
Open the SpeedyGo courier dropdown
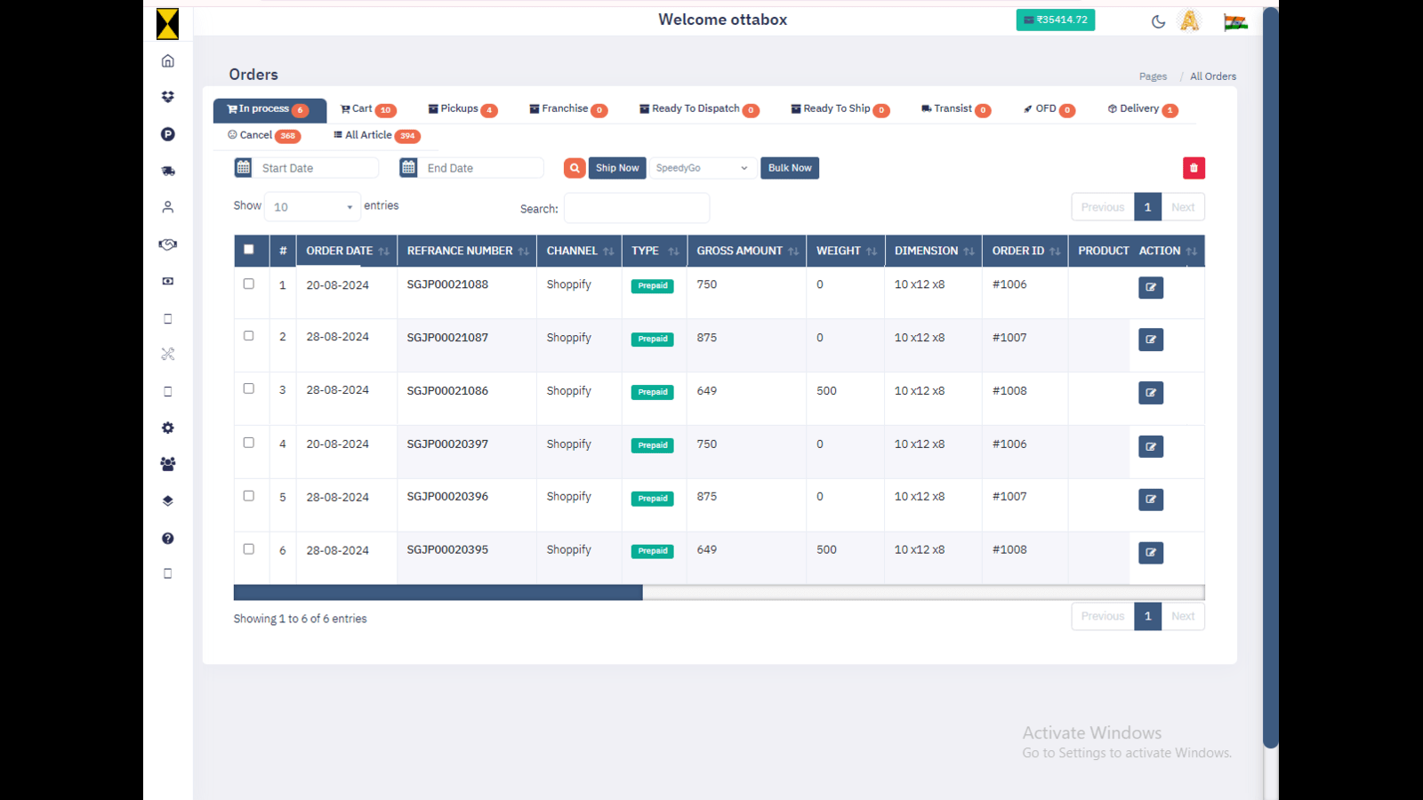tap(702, 167)
